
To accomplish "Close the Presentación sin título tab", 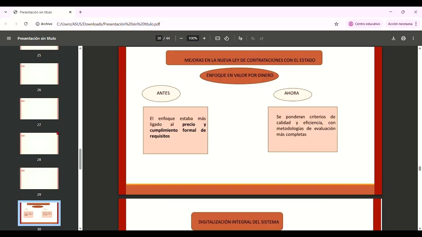I will pyautogui.click(x=70, y=12).
